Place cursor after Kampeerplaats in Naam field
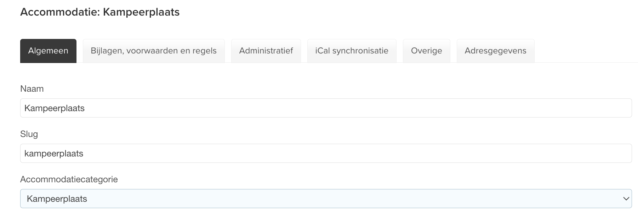 pyautogui.click(x=85, y=108)
